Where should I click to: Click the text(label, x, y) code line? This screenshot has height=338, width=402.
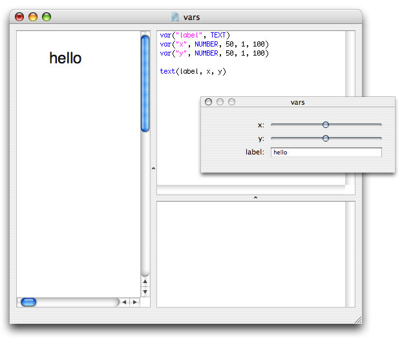tap(193, 71)
